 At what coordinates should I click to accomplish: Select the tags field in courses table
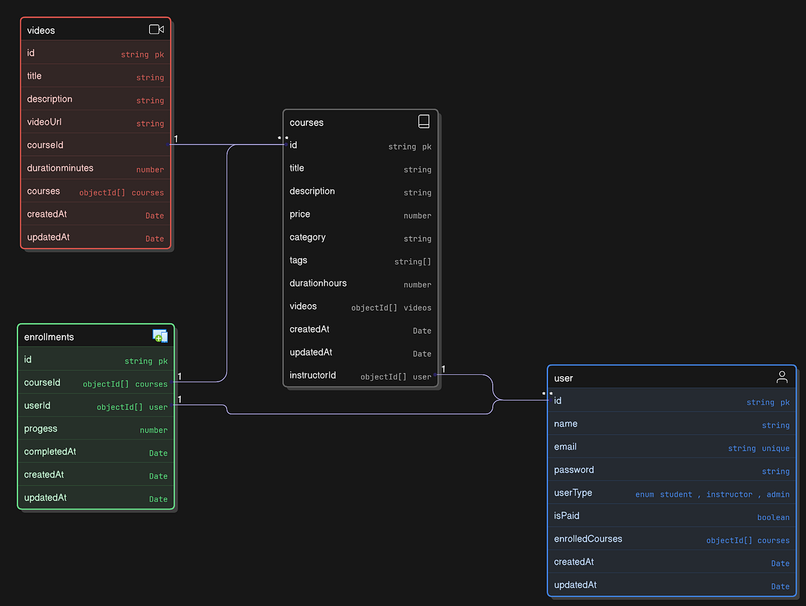coord(297,260)
